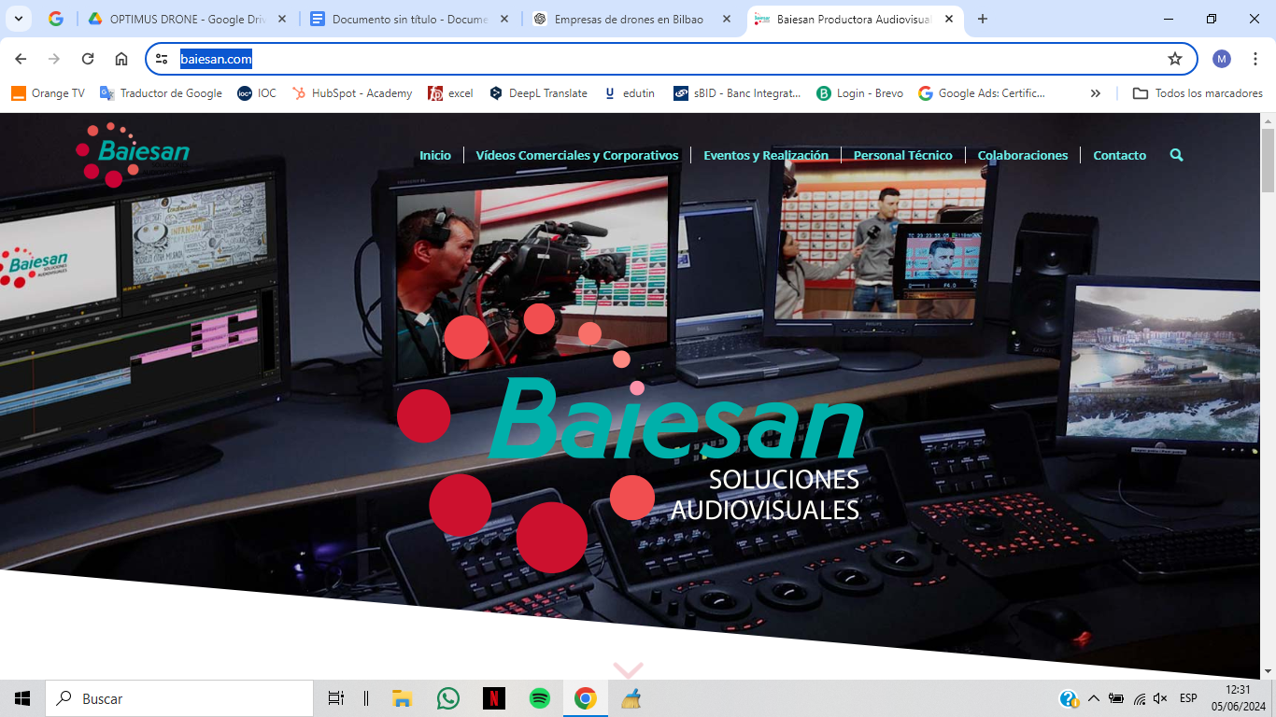Go to Inicio in site menu

coord(435,156)
